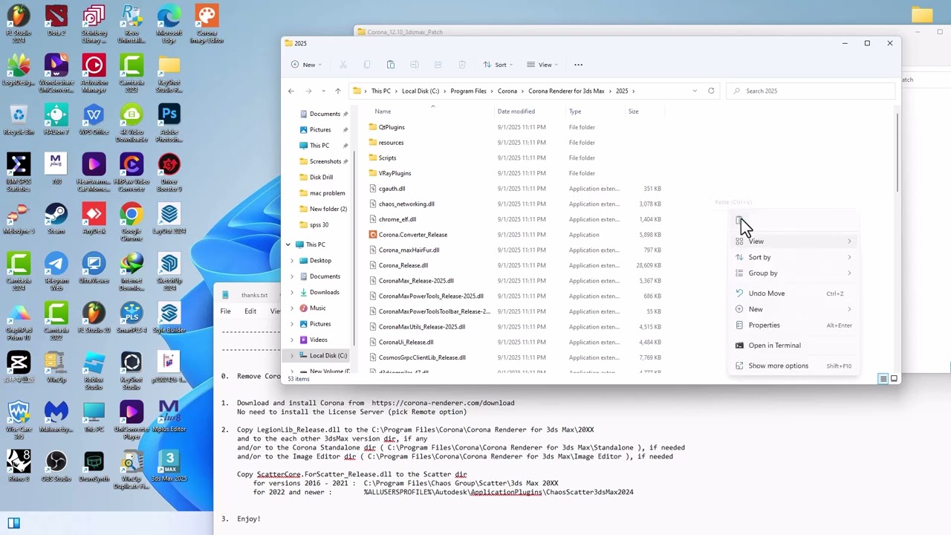The height and width of the screenshot is (535, 951).
Task: Open the address bar history dropdown chevron
Action: (x=695, y=91)
